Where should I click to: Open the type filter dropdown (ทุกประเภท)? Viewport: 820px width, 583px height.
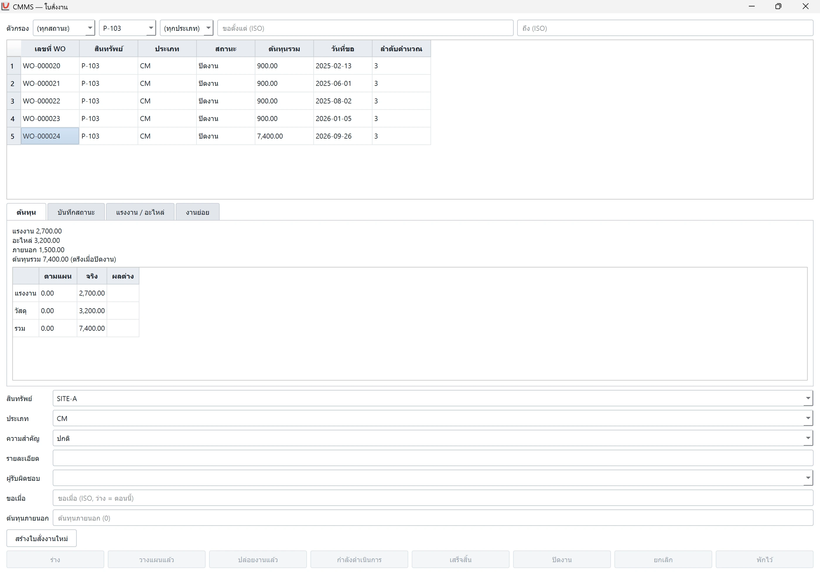coord(187,28)
